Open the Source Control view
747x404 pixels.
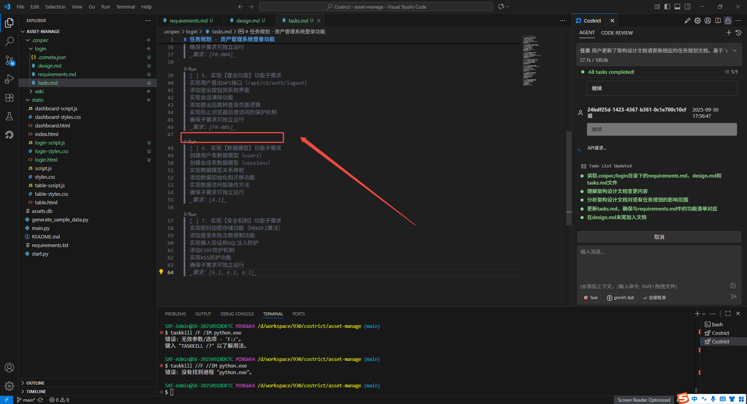(9, 60)
